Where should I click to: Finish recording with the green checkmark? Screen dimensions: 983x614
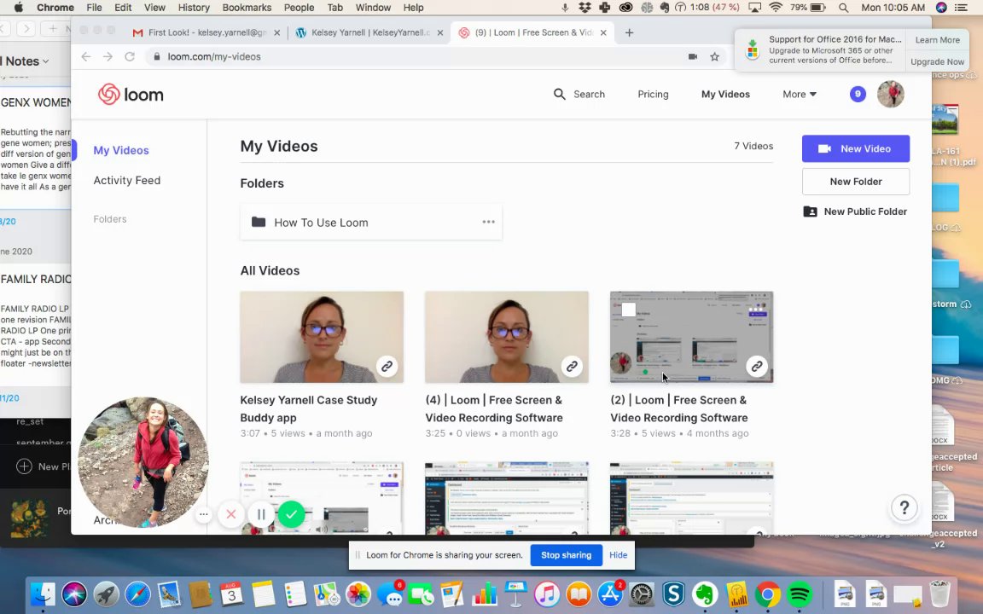292,514
